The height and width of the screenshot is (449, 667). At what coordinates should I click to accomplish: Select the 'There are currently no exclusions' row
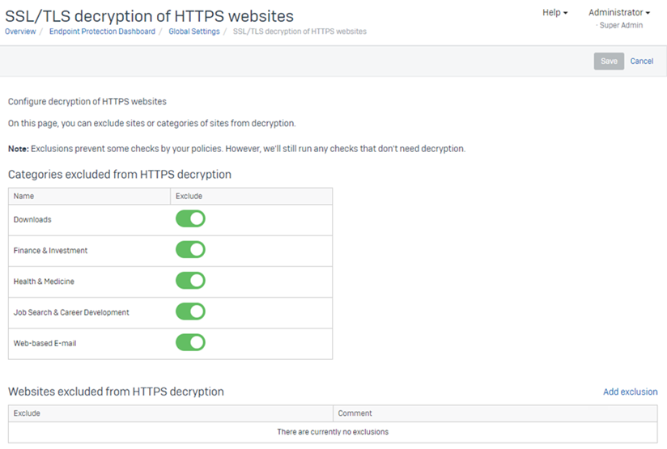click(333, 432)
